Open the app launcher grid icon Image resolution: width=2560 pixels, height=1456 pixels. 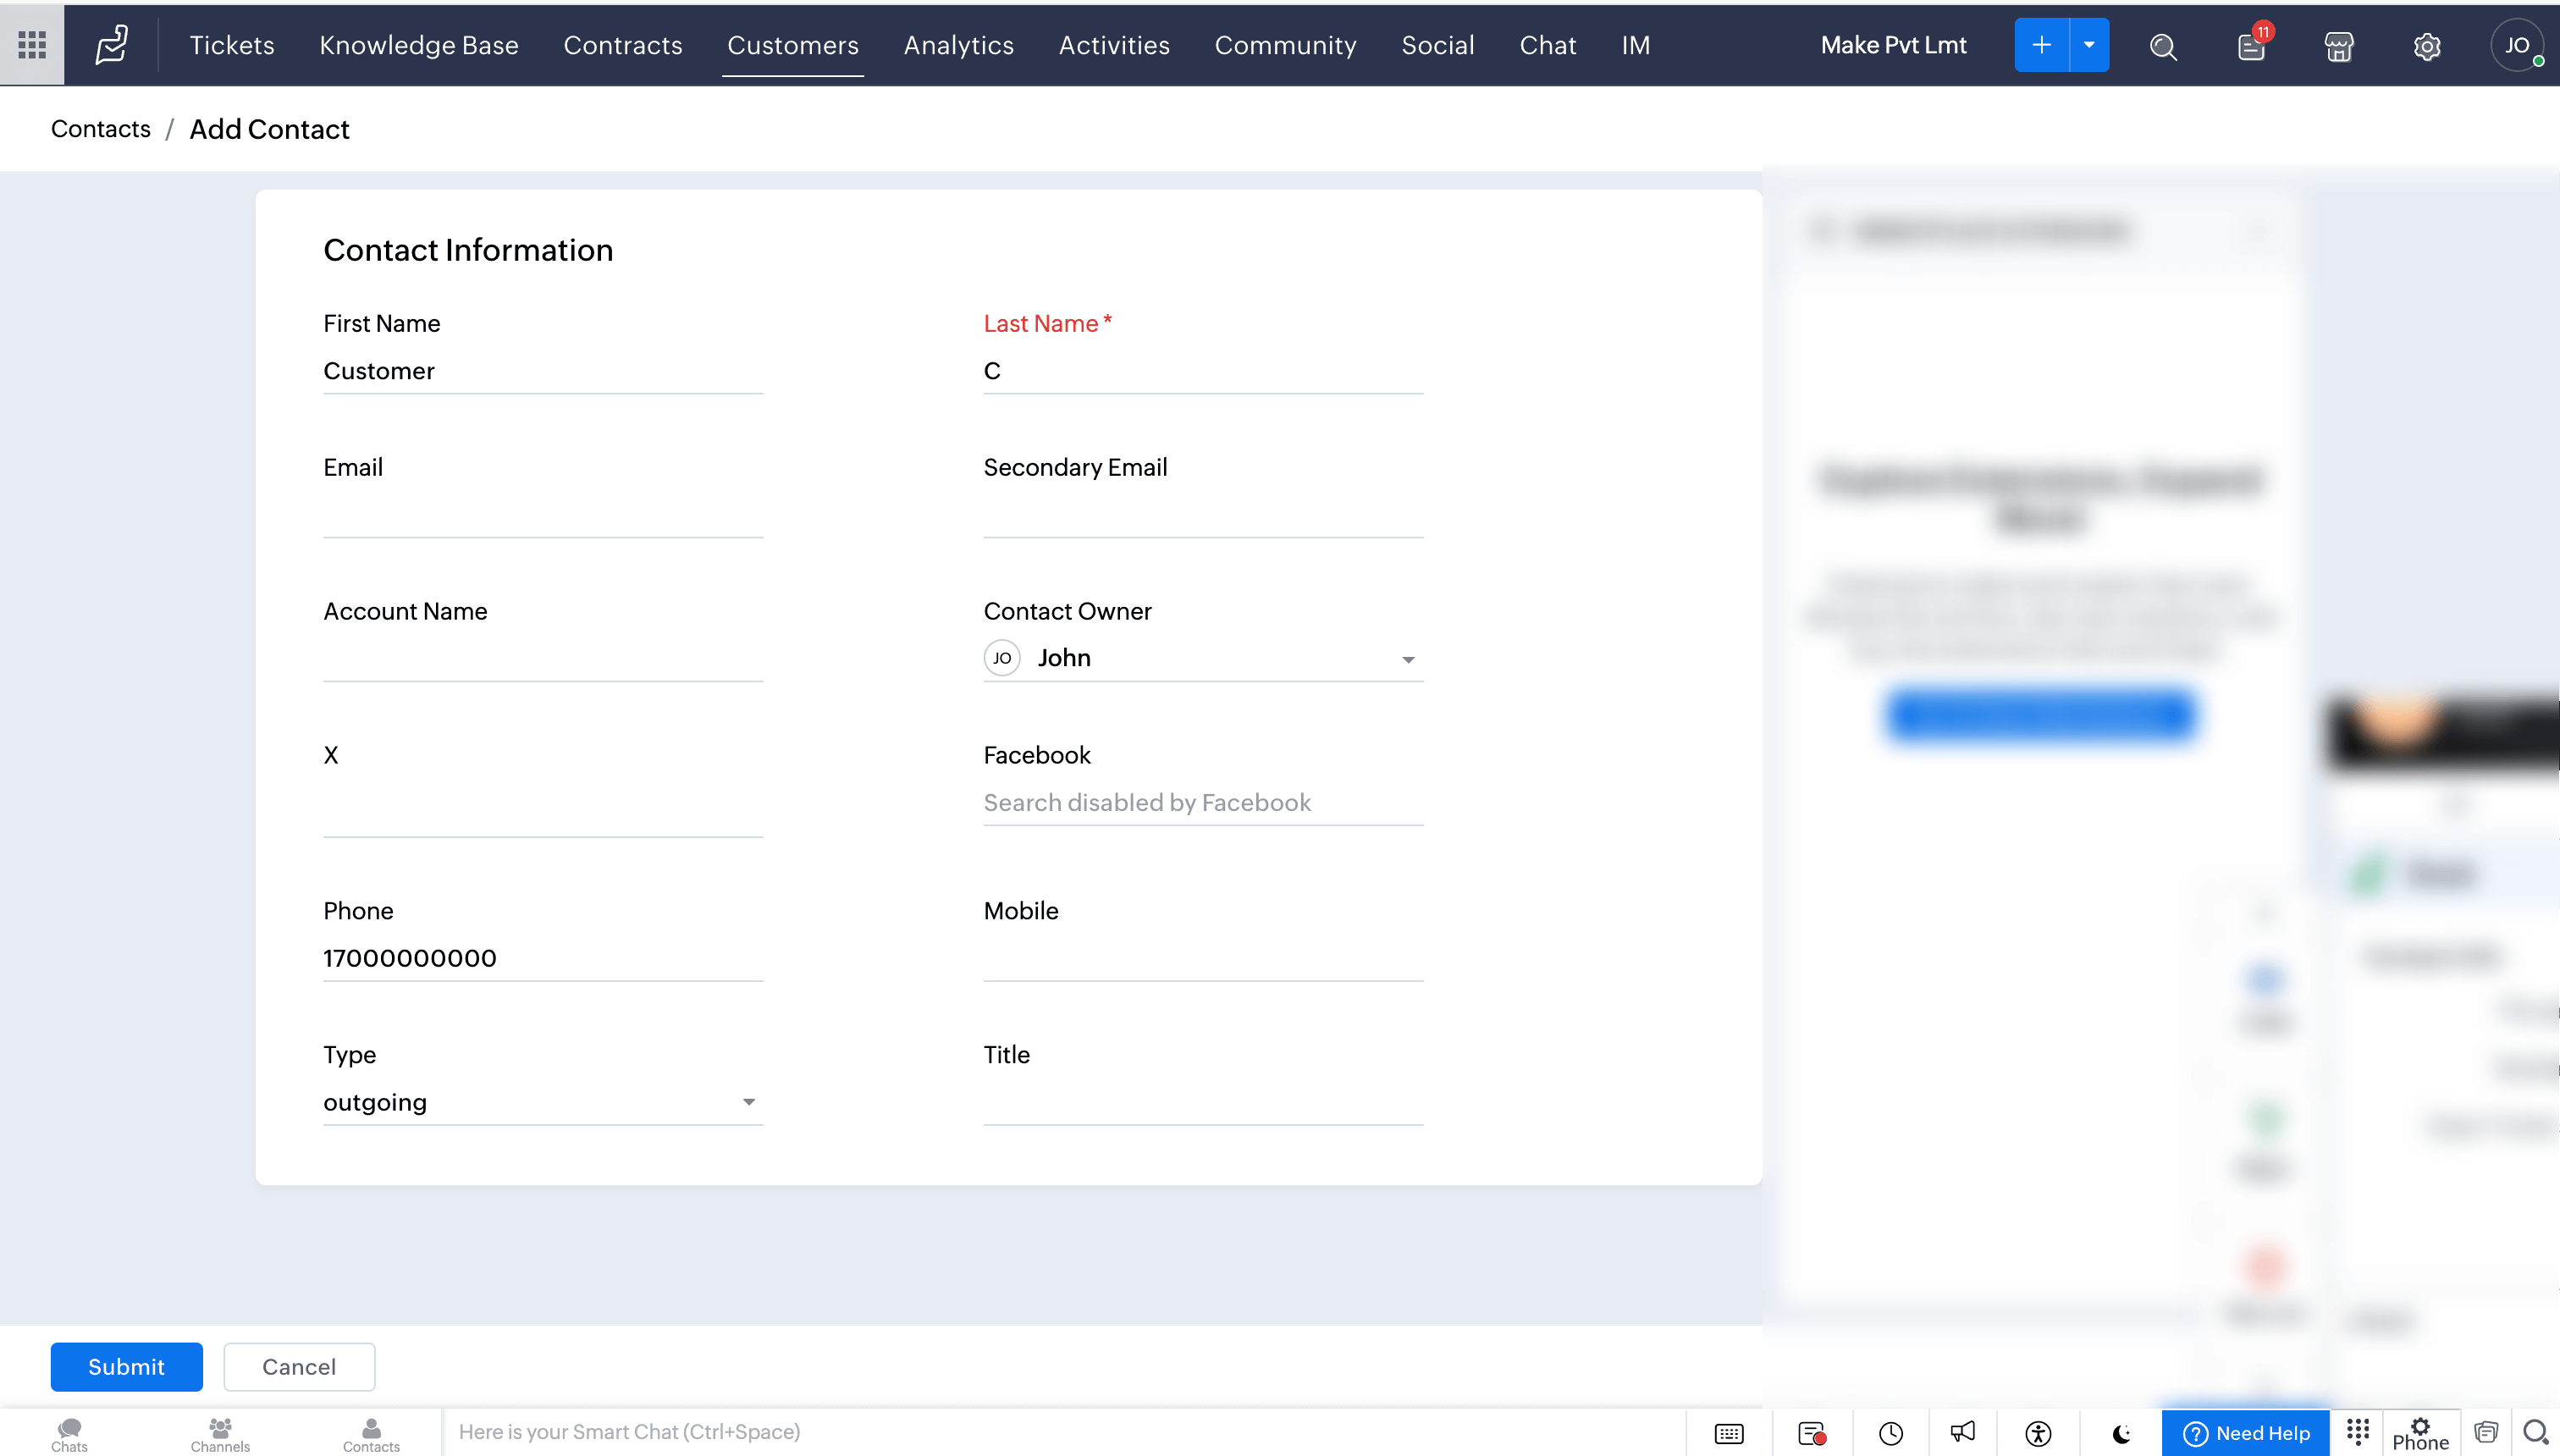[32, 45]
